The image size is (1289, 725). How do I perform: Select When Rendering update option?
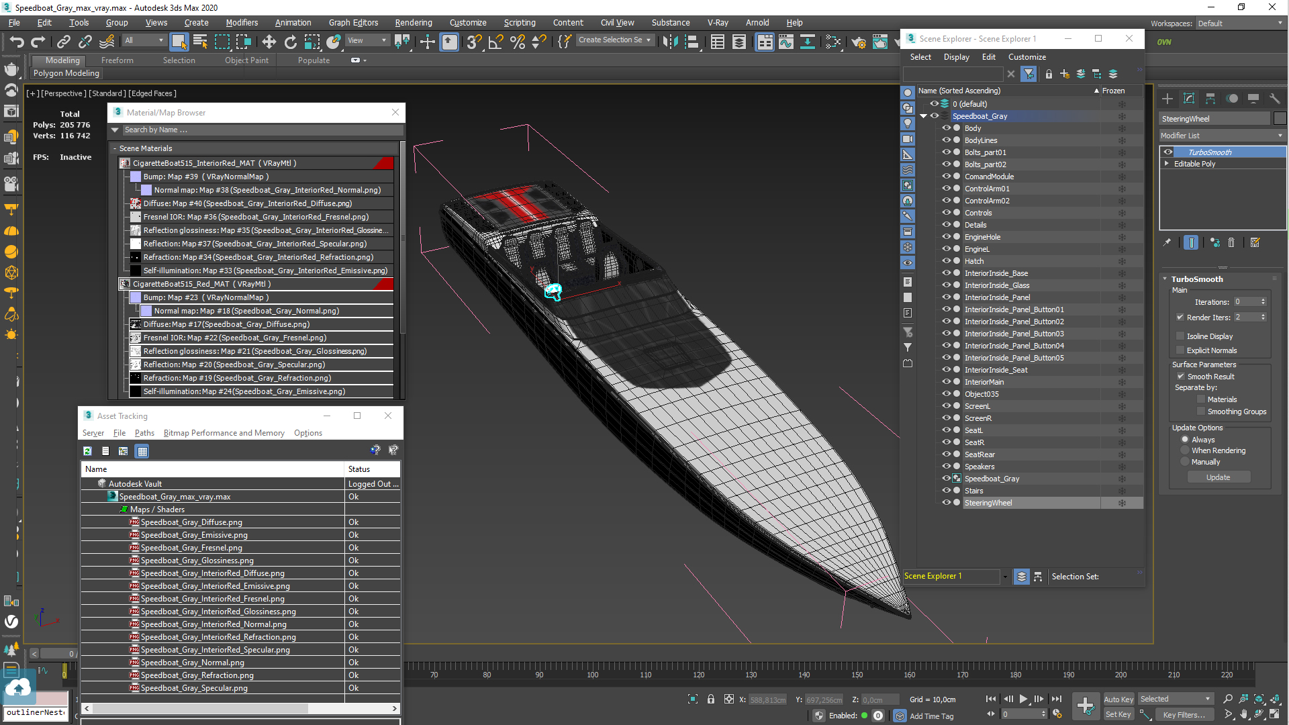(x=1185, y=450)
